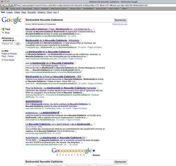Screen dimensions: 176x166
Task: Open 'Recherche avancée' link
Action: (120, 24)
